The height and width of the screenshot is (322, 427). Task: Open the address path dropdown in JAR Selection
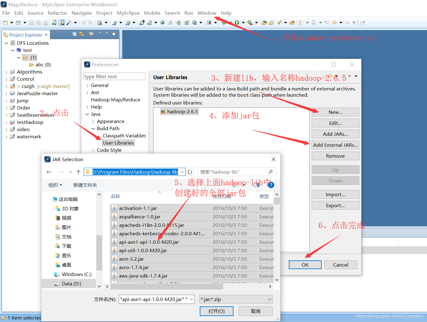coord(183,172)
